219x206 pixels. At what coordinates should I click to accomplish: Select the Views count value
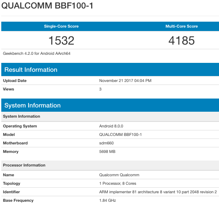point(100,89)
